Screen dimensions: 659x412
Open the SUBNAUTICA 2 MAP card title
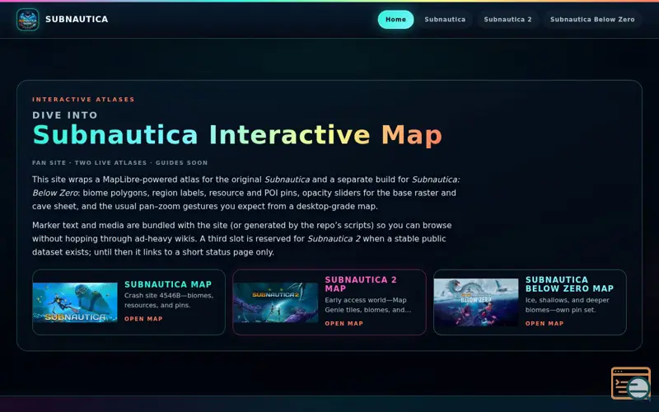coord(361,284)
